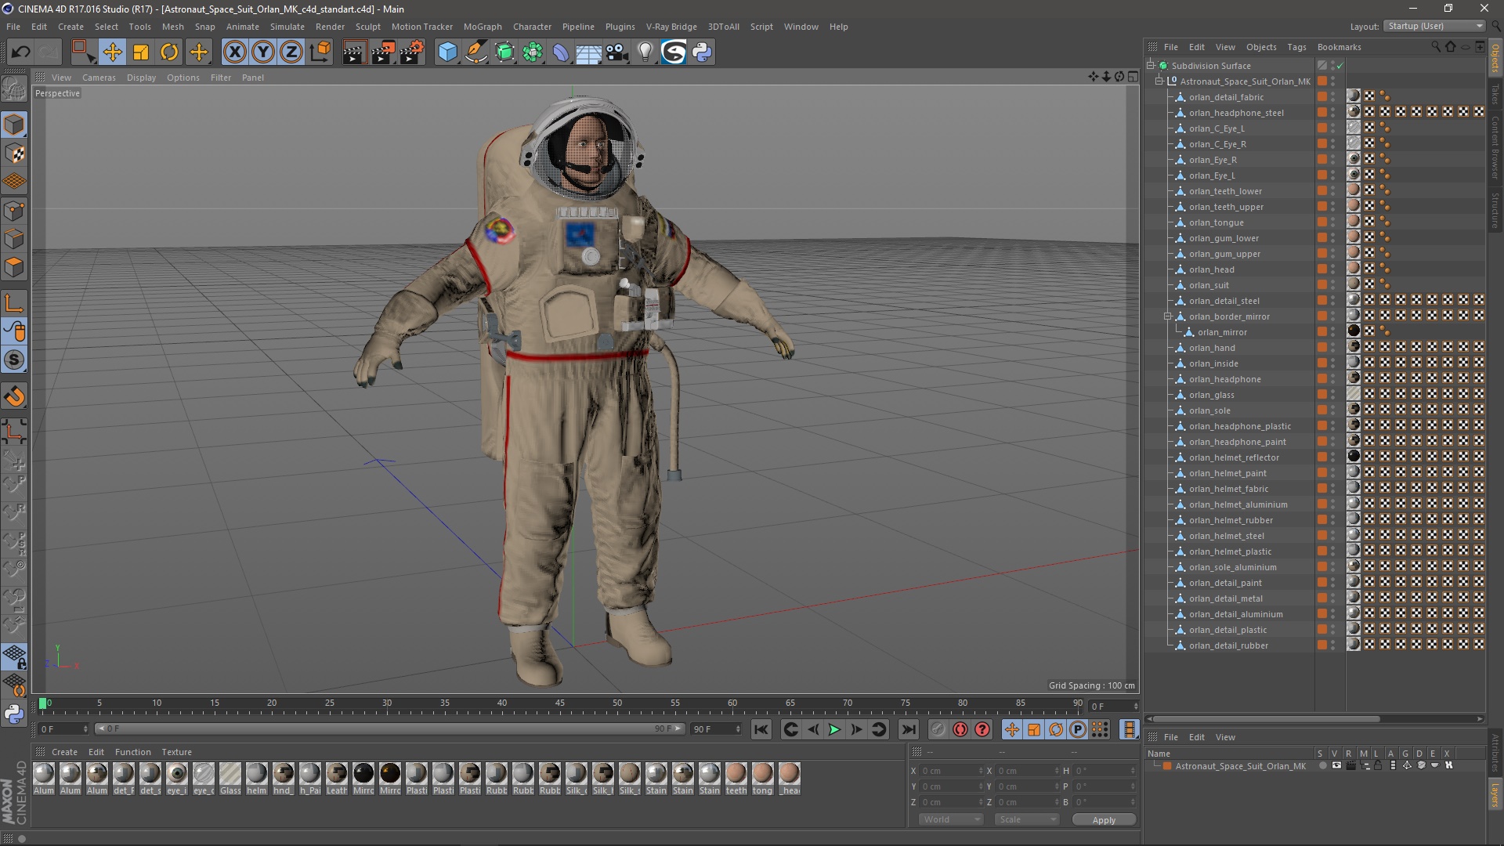
Task: Switch to Points mode
Action: point(14,211)
